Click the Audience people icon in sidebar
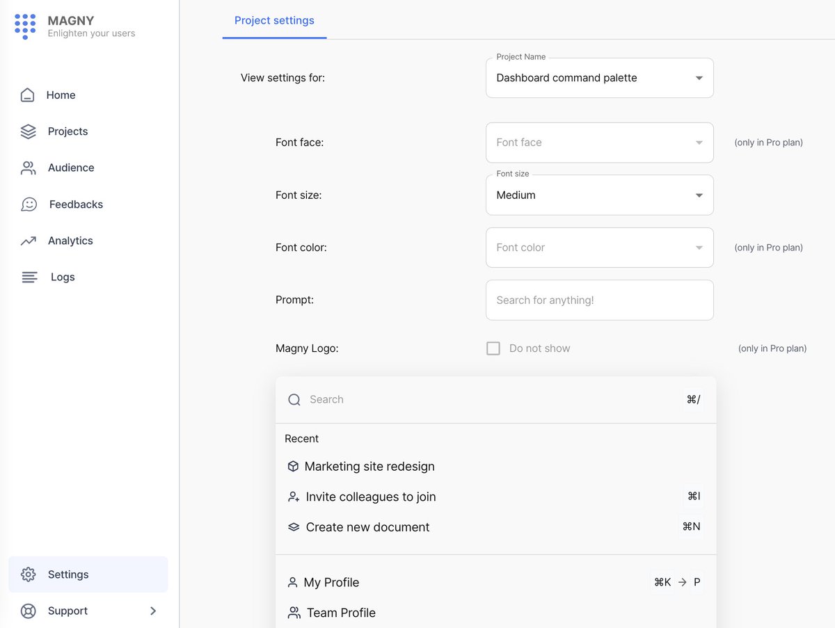The height and width of the screenshot is (628, 835). pyautogui.click(x=28, y=168)
